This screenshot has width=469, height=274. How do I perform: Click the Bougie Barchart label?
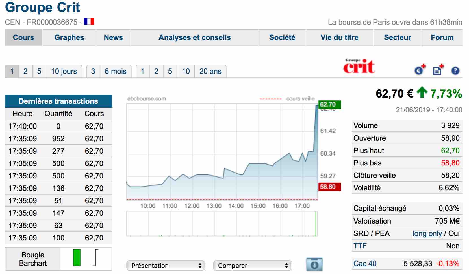[x=33, y=259]
